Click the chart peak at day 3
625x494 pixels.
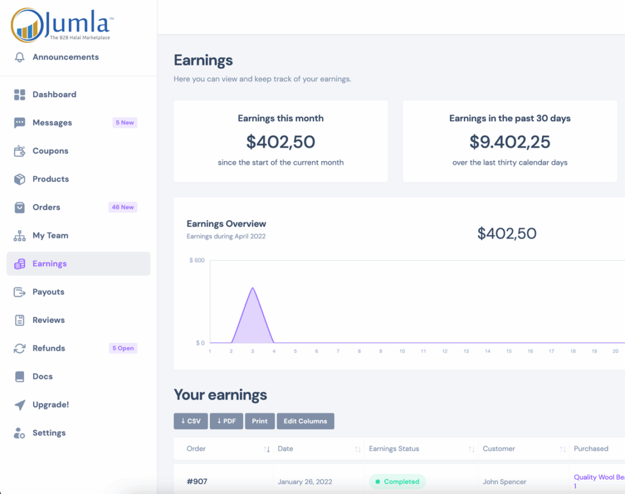[x=253, y=288]
